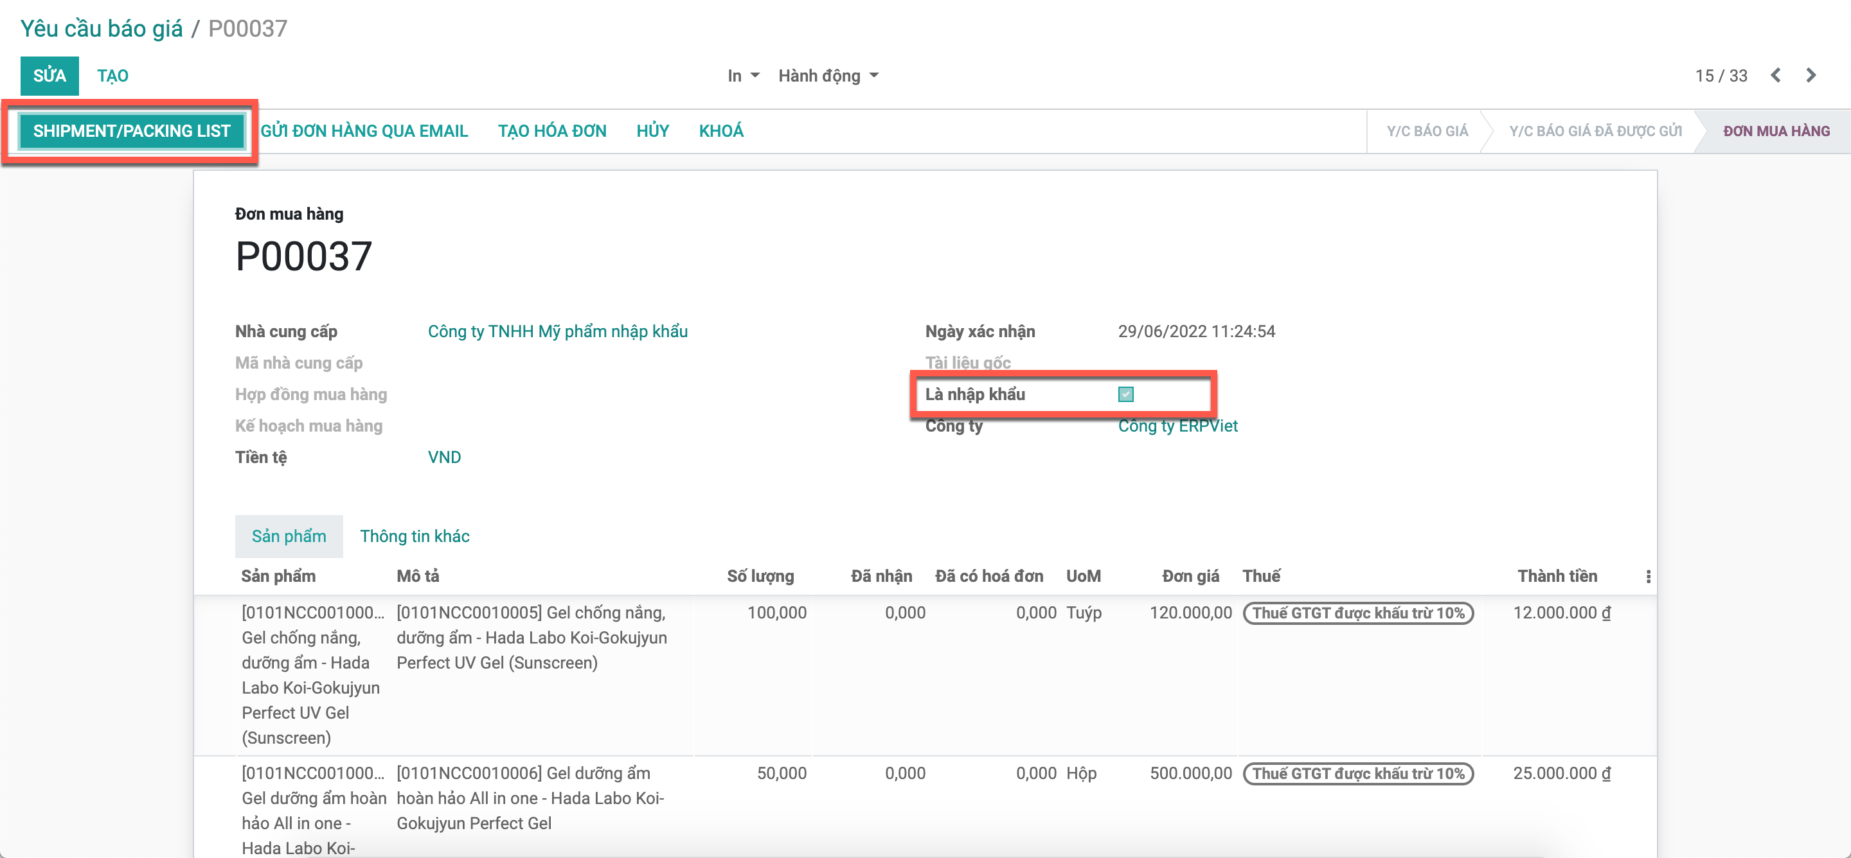Image resolution: width=1851 pixels, height=858 pixels.
Task: Toggle the Là nhập khẩu checkbox
Action: coord(1125,394)
